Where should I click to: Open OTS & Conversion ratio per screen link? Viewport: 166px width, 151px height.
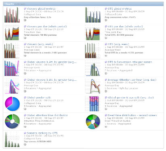(130, 62)
